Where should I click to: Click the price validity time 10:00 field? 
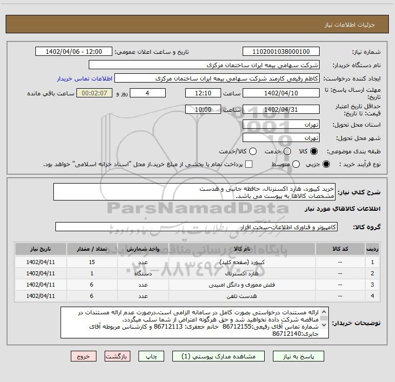[x=203, y=109]
